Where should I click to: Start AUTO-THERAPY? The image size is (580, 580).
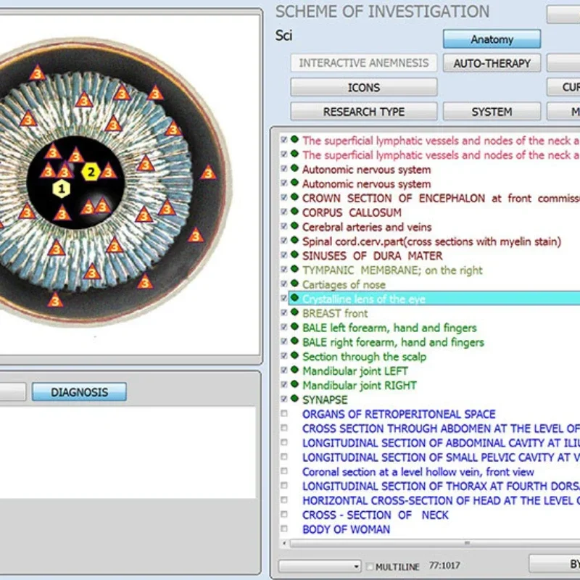(x=492, y=63)
